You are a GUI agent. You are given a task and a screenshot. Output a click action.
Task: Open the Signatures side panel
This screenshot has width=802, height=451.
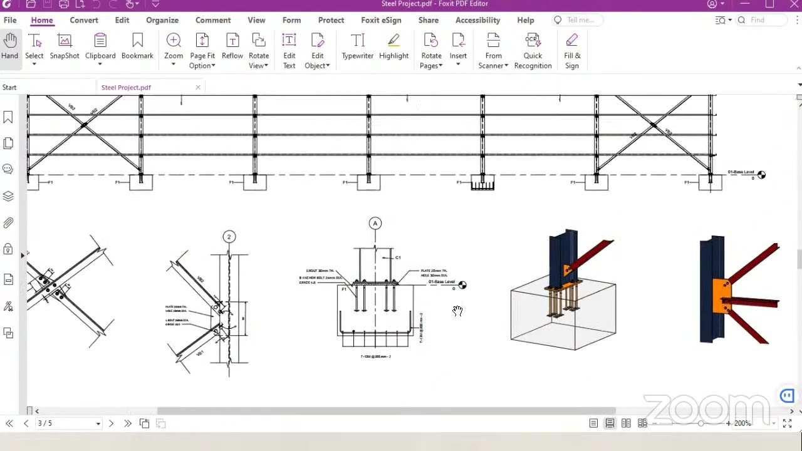coord(8,306)
